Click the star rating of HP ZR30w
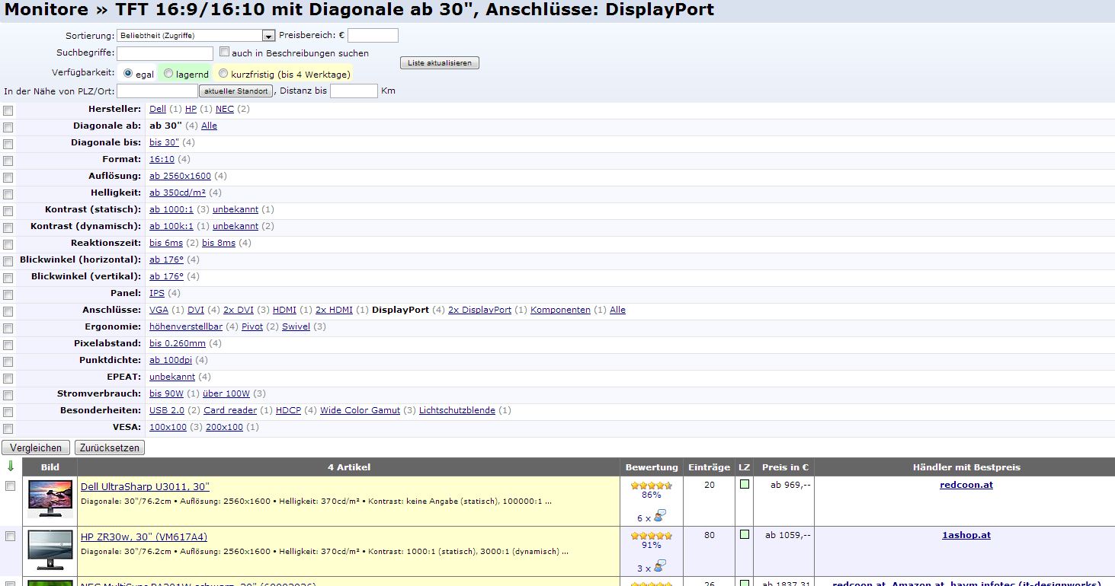Image resolution: width=1115 pixels, height=586 pixels. click(651, 535)
